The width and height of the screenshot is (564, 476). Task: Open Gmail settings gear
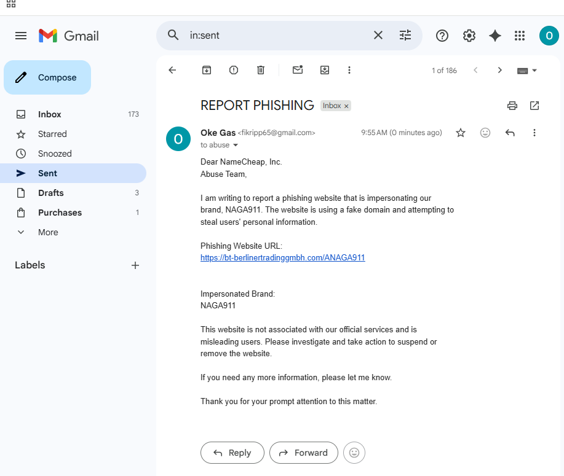469,36
